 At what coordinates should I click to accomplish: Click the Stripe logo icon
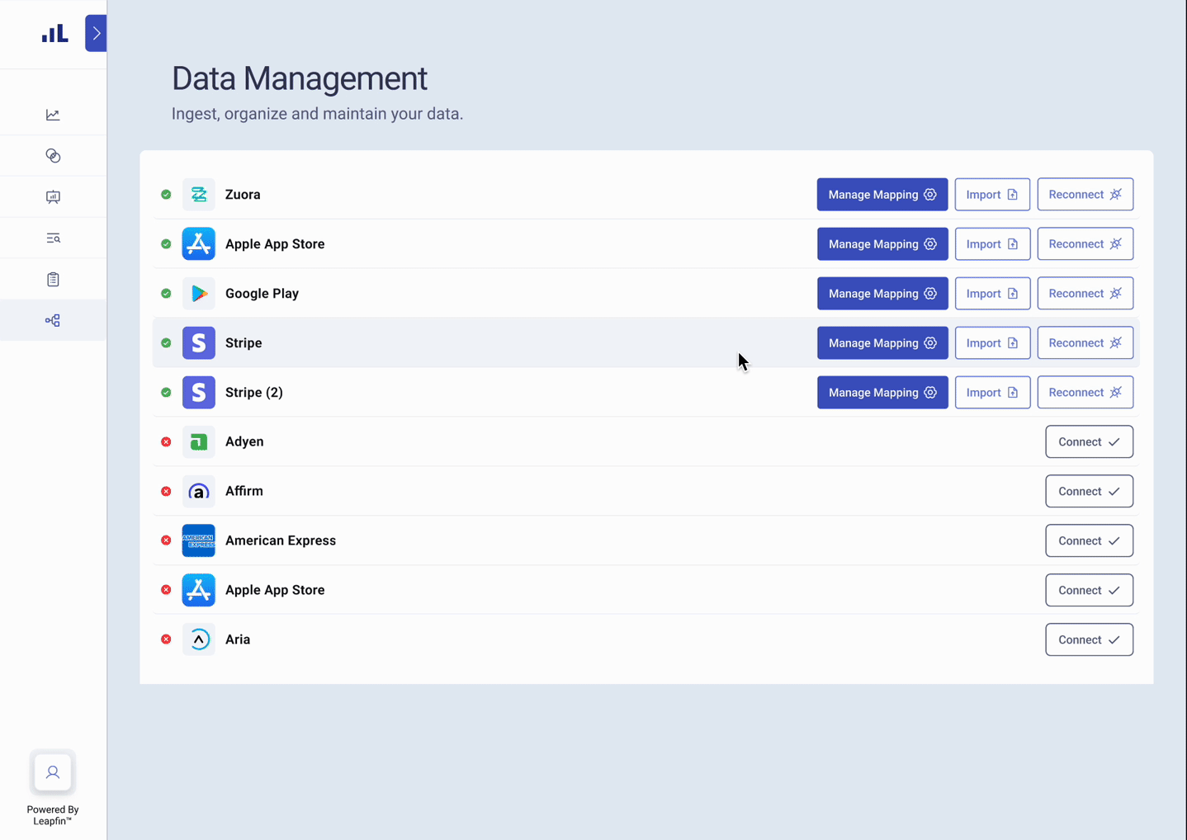tap(199, 343)
